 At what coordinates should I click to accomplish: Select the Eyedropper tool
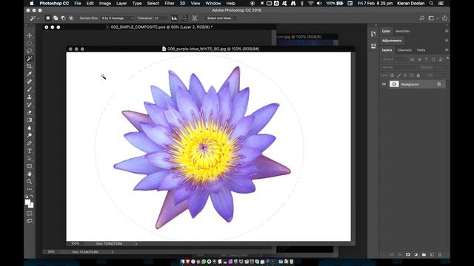(x=30, y=74)
